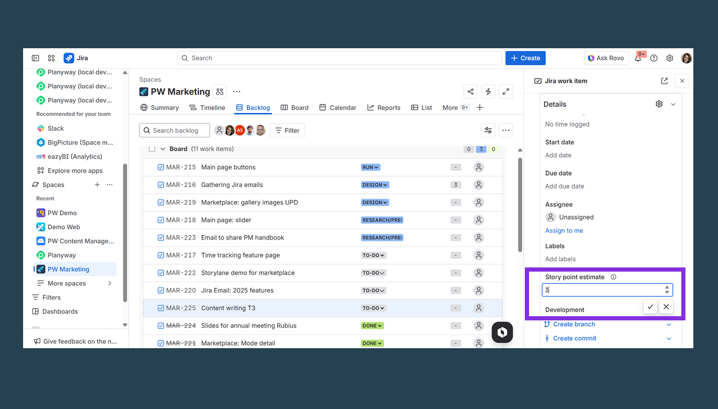Click the Assign to me link
This screenshot has width=718, height=409.
pos(564,230)
